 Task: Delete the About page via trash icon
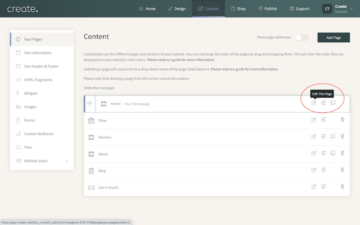(342, 153)
